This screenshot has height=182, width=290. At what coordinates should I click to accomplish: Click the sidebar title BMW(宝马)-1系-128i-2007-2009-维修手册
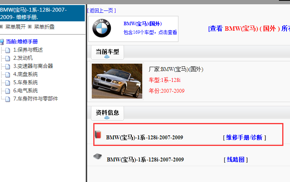(x=42, y=13)
